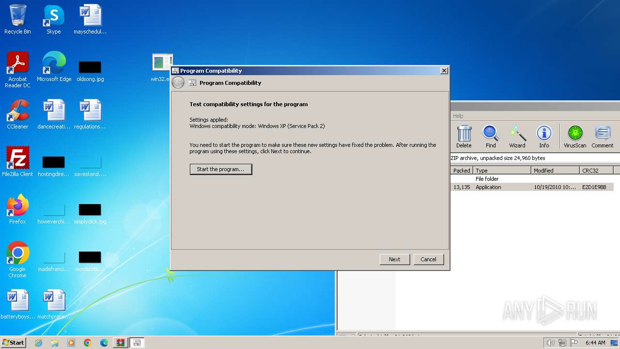Switch to WinRAR taskbar button

pos(121,343)
